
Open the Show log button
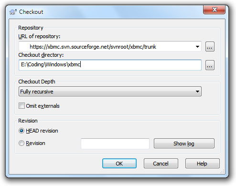(184, 144)
